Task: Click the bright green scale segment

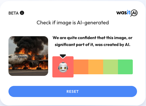Action: (125, 67)
